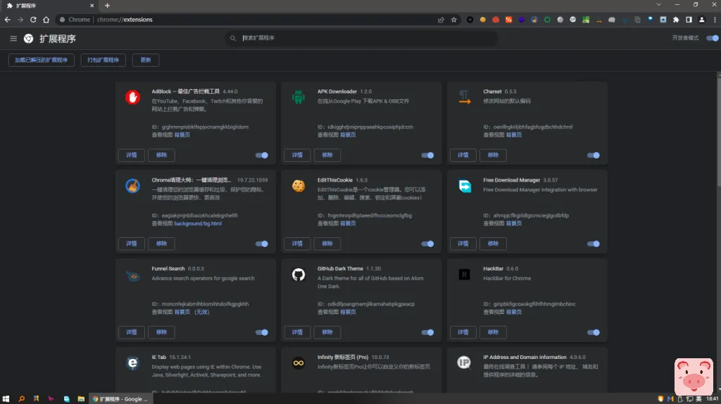This screenshot has height=404, width=721.
Task: Click the GitHub Dark Theme octocat icon
Action: tap(299, 274)
